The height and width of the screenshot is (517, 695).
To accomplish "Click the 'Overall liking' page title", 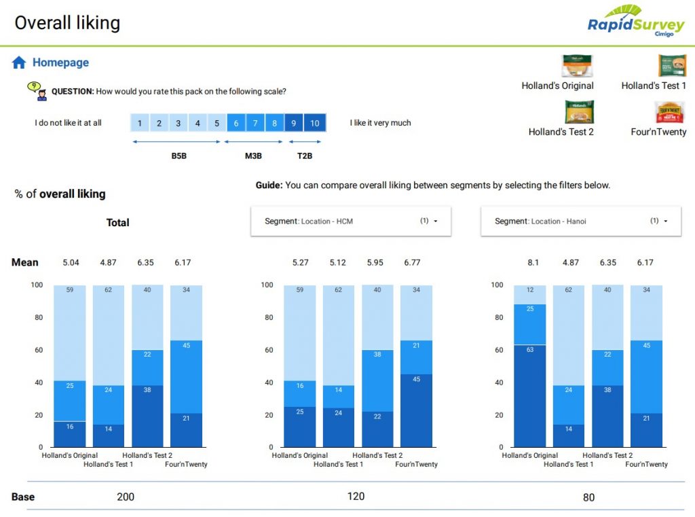I will [x=67, y=23].
